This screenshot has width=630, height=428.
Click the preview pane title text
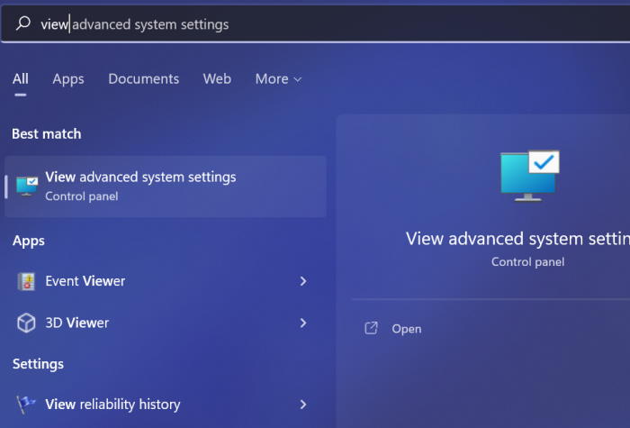pyautogui.click(x=517, y=239)
